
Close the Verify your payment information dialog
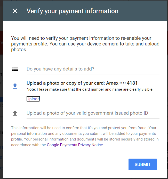coord(15,11)
